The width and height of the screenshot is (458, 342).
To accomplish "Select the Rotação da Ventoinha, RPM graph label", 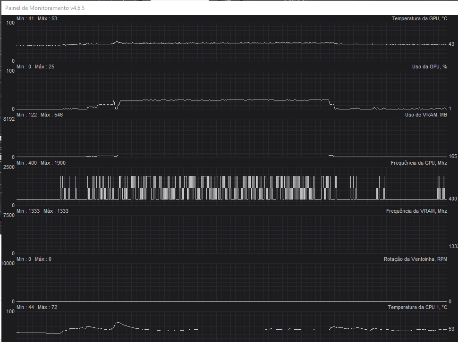I will pyautogui.click(x=416, y=259).
